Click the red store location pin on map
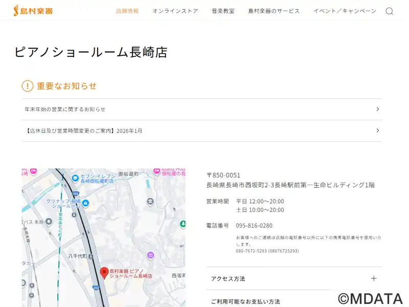409x307 pixels. (104, 273)
